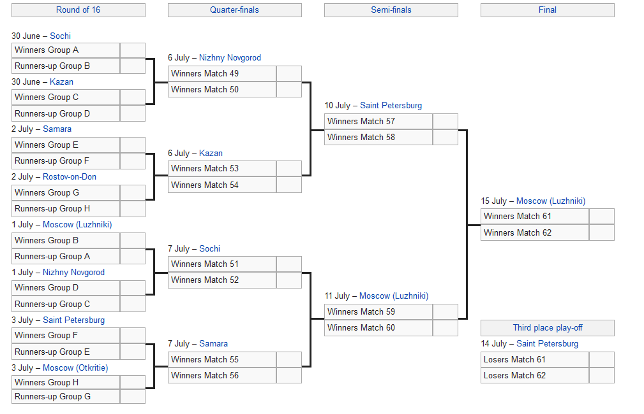Select the Winners Match 49 cell
644x414 pixels.
pyautogui.click(x=222, y=74)
